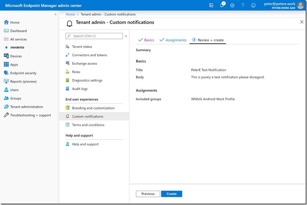Click the Devices icon in sidebar
Screen dimensions: 307x205
[x=6, y=56]
